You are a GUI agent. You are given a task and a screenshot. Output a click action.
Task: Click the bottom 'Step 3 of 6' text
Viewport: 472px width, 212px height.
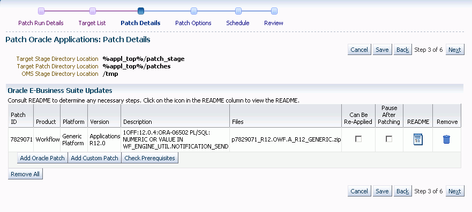click(429, 191)
